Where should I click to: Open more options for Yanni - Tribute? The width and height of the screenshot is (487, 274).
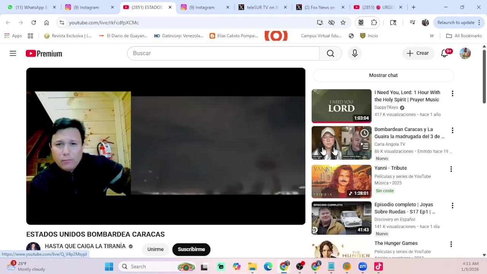tap(451, 169)
